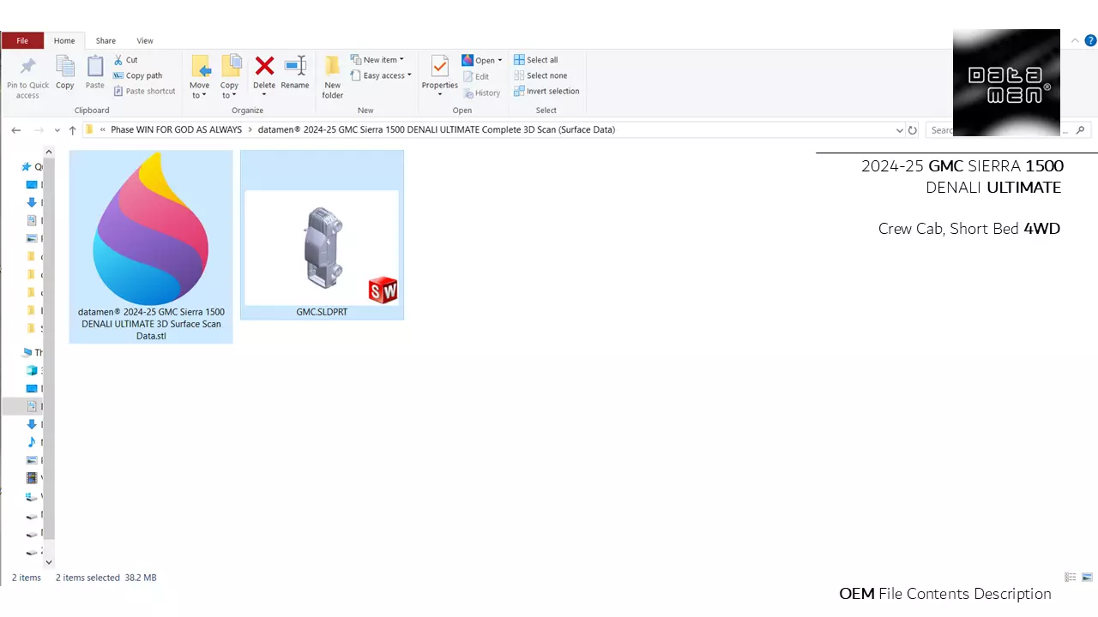Expand the New item dropdown
Screen dimensions: 1098x617
[x=401, y=60]
